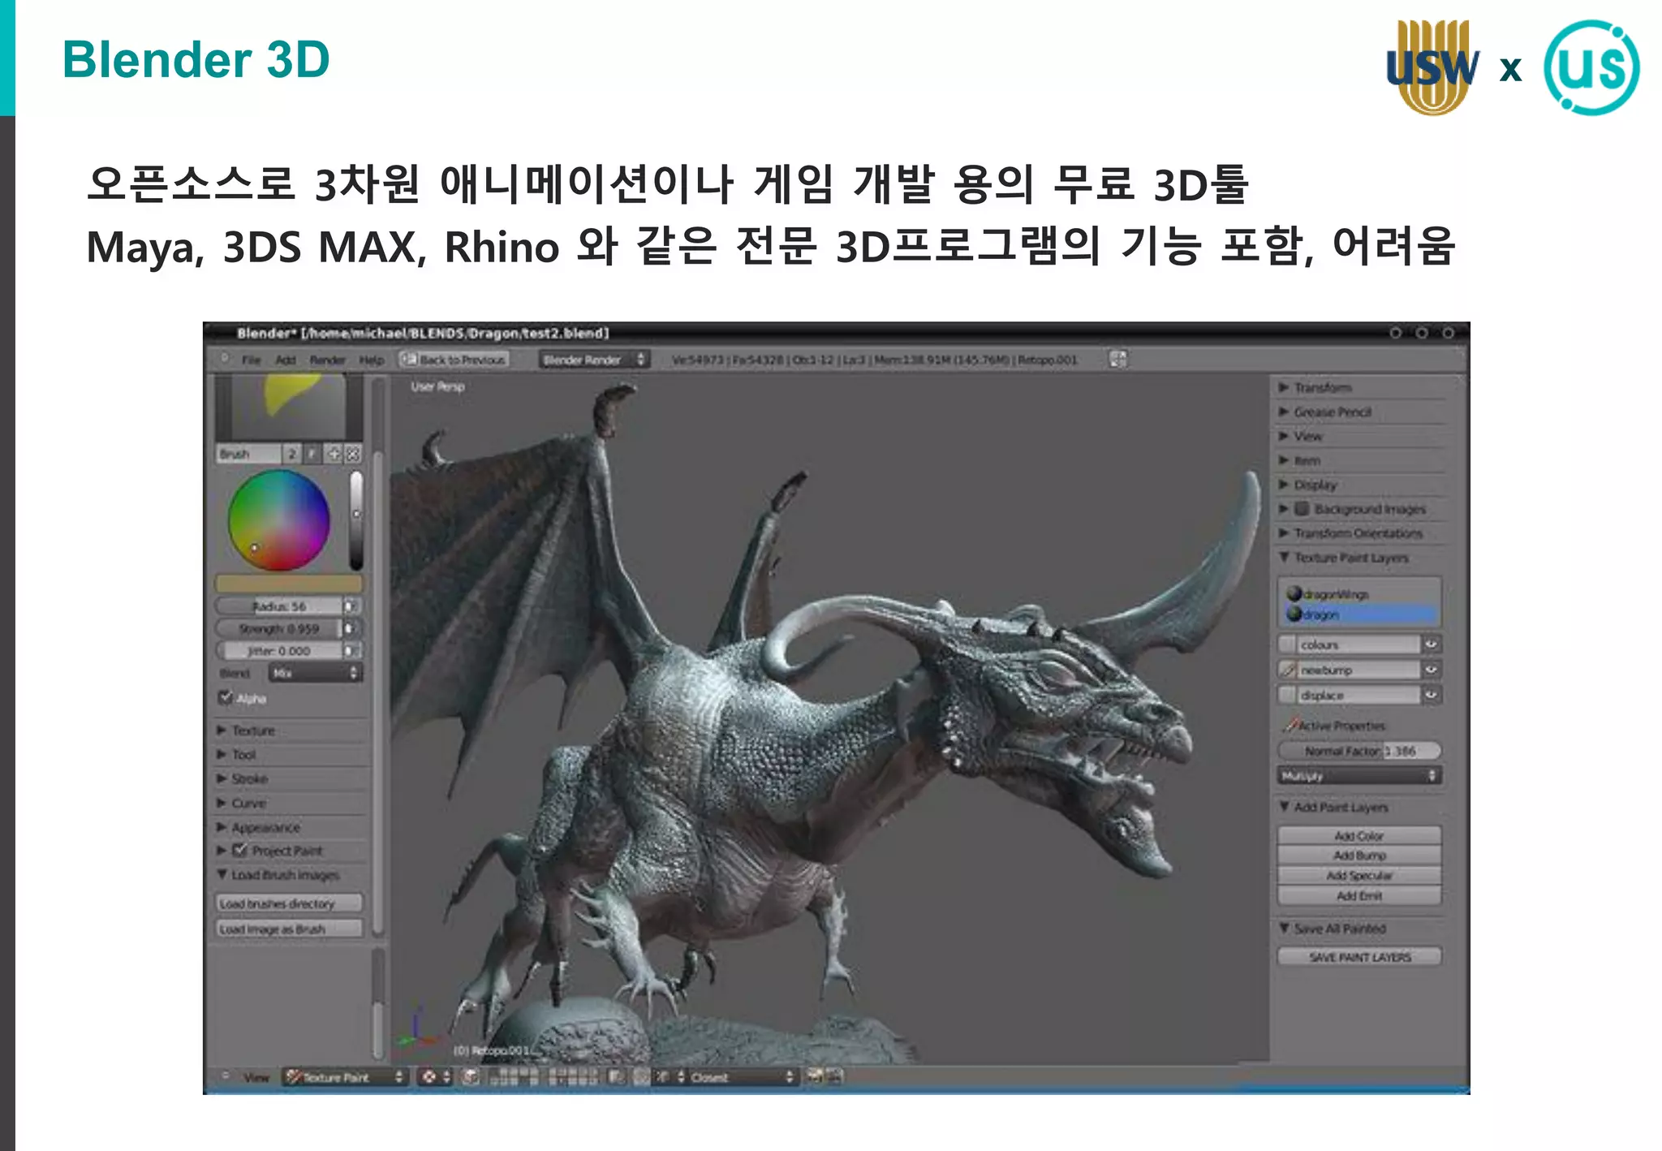Click the brush fake-user F button
The width and height of the screenshot is (1662, 1151).
tap(312, 454)
